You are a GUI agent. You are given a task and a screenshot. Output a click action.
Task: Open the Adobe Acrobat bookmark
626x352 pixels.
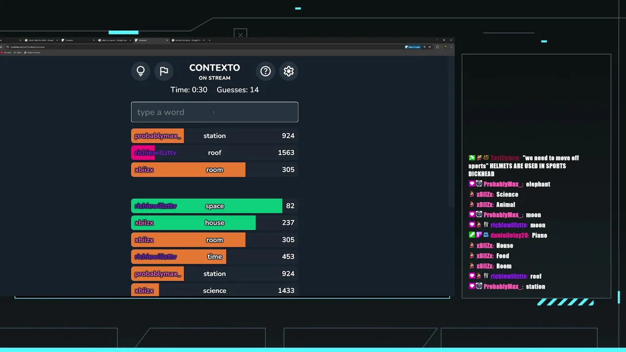(x=32, y=52)
